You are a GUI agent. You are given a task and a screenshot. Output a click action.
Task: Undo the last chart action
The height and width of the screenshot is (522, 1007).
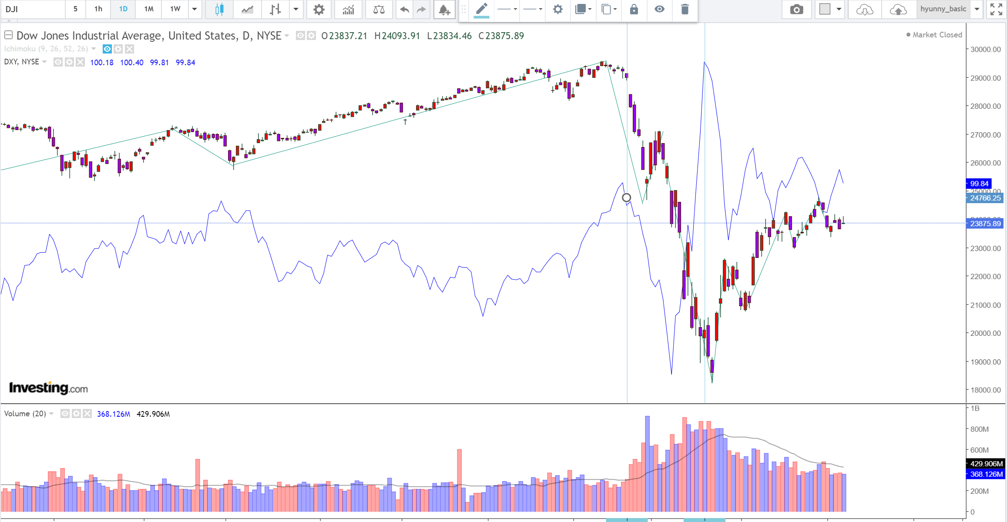[x=404, y=9]
